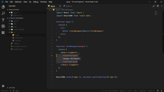Open index.html in the file tree
Image resolution: width=164 pixels, height=92 pixels.
point(19,38)
